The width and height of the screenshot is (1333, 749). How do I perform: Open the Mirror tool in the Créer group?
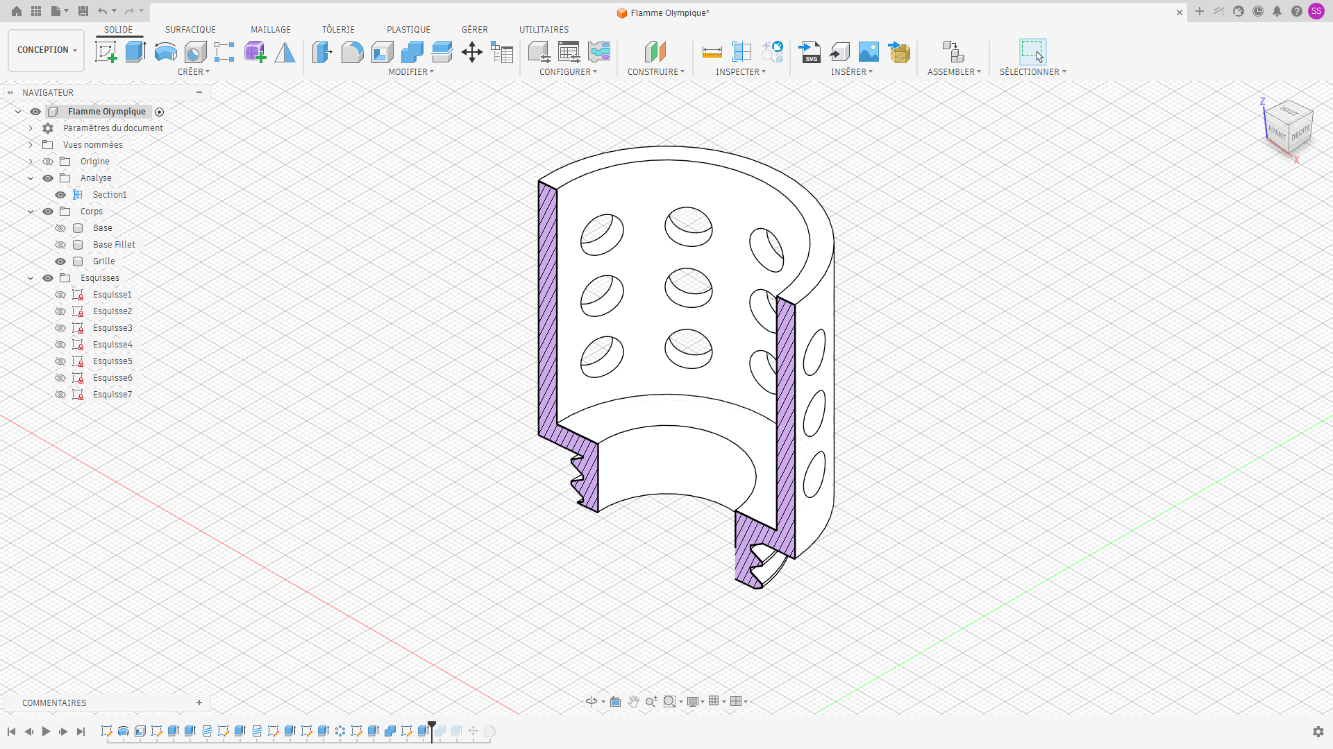click(x=285, y=52)
